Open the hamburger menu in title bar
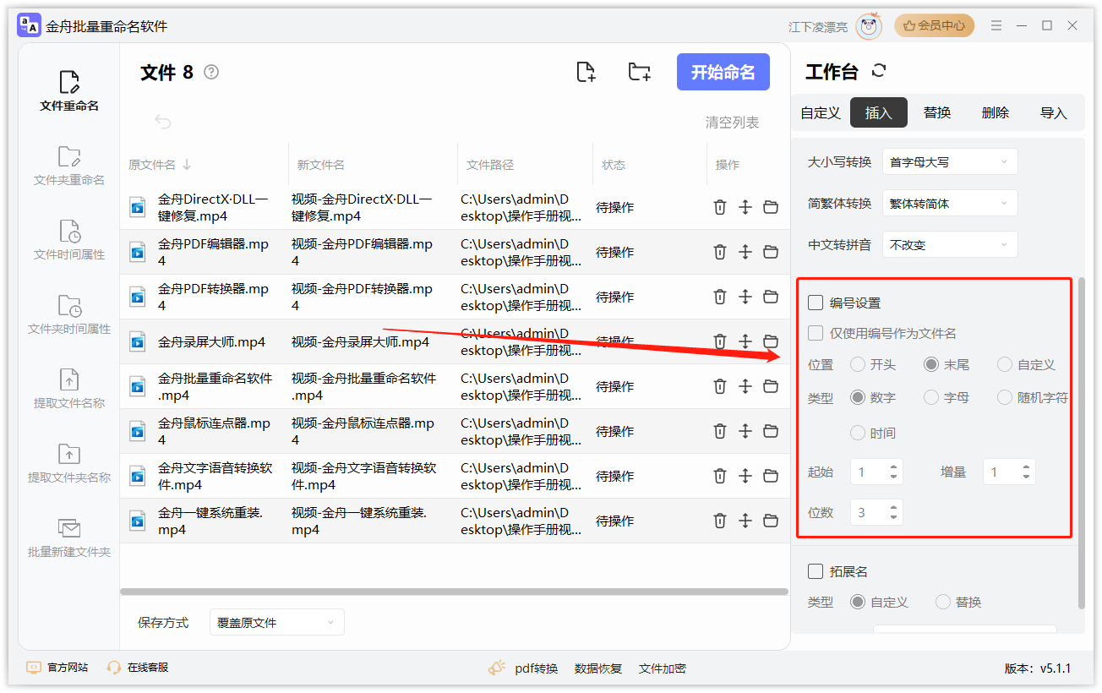The width and height of the screenshot is (1102, 693). coord(997,26)
